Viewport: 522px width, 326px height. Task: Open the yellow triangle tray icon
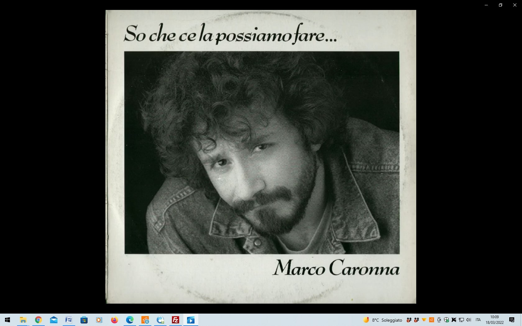(424, 320)
